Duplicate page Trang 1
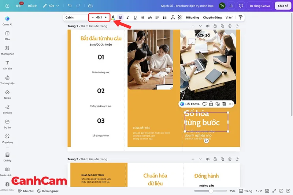Viewport: 293px width, 195px height. pyautogui.click(x=222, y=26)
